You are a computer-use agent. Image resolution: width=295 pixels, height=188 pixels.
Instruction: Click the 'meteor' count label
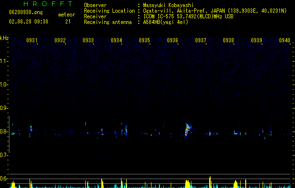tap(67, 15)
